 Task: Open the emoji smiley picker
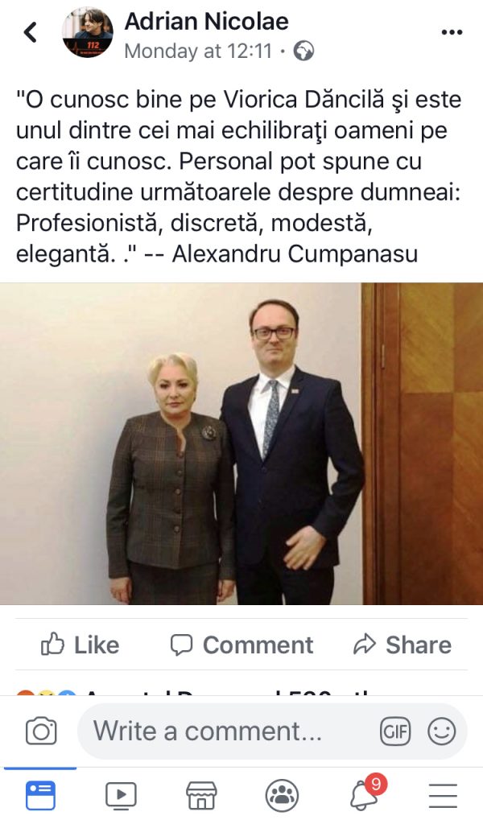click(x=441, y=731)
